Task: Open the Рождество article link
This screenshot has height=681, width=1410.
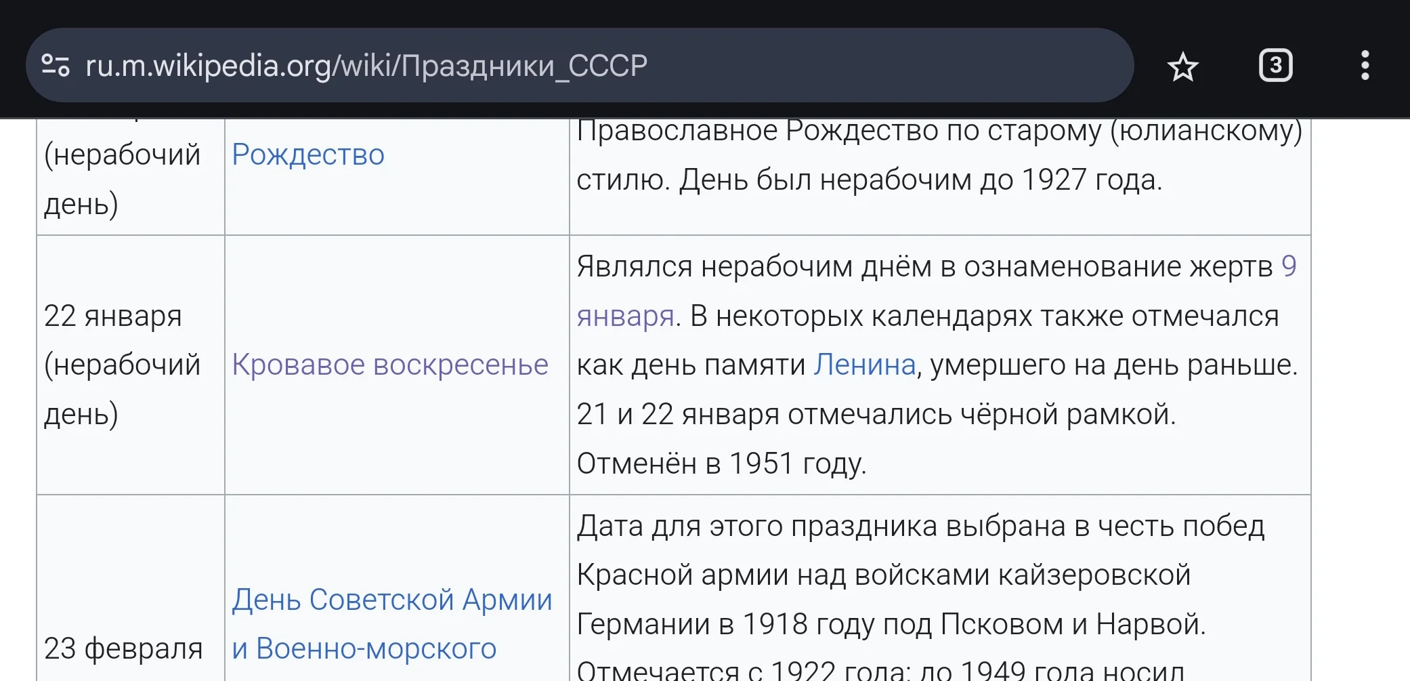Action: [308, 154]
